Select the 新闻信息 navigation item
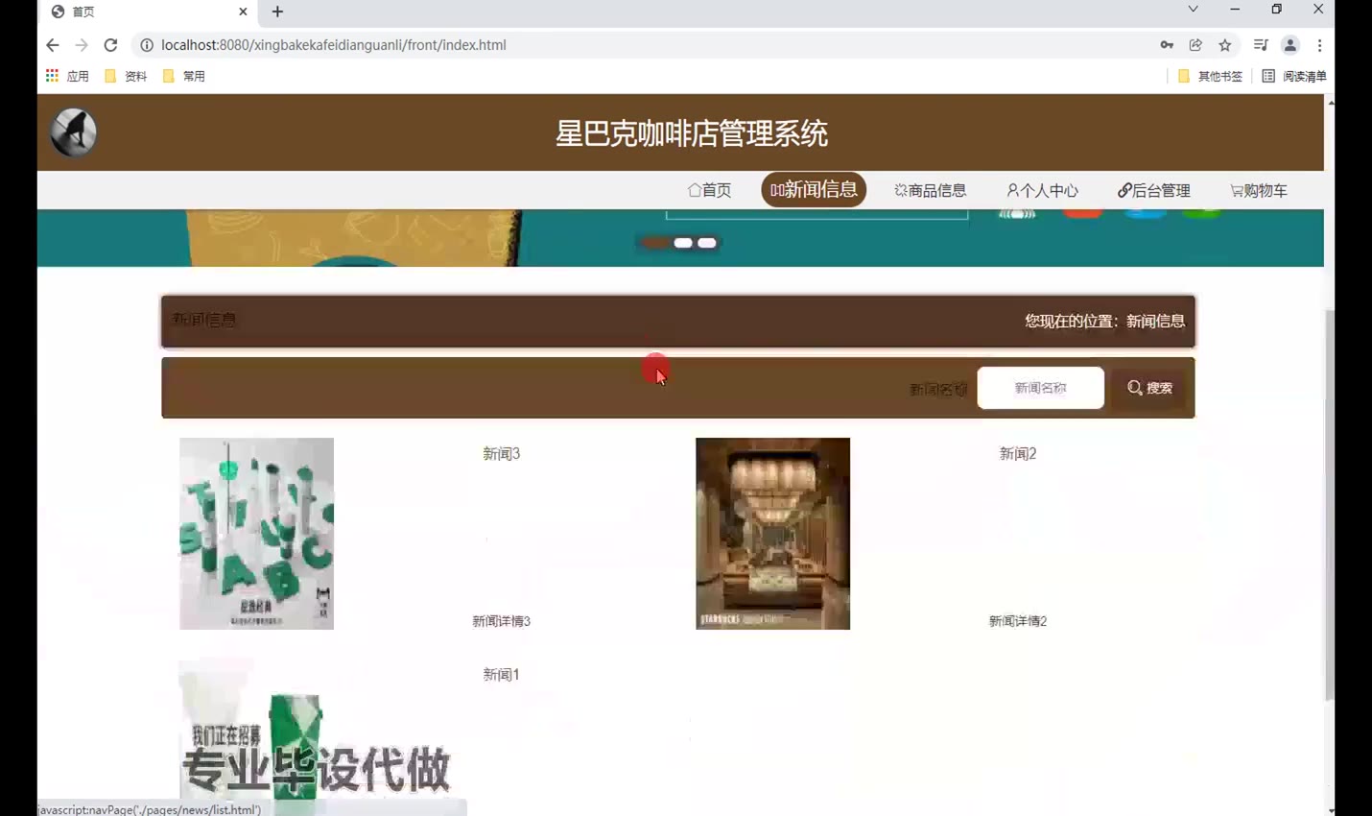The width and height of the screenshot is (1372, 816). (x=814, y=190)
